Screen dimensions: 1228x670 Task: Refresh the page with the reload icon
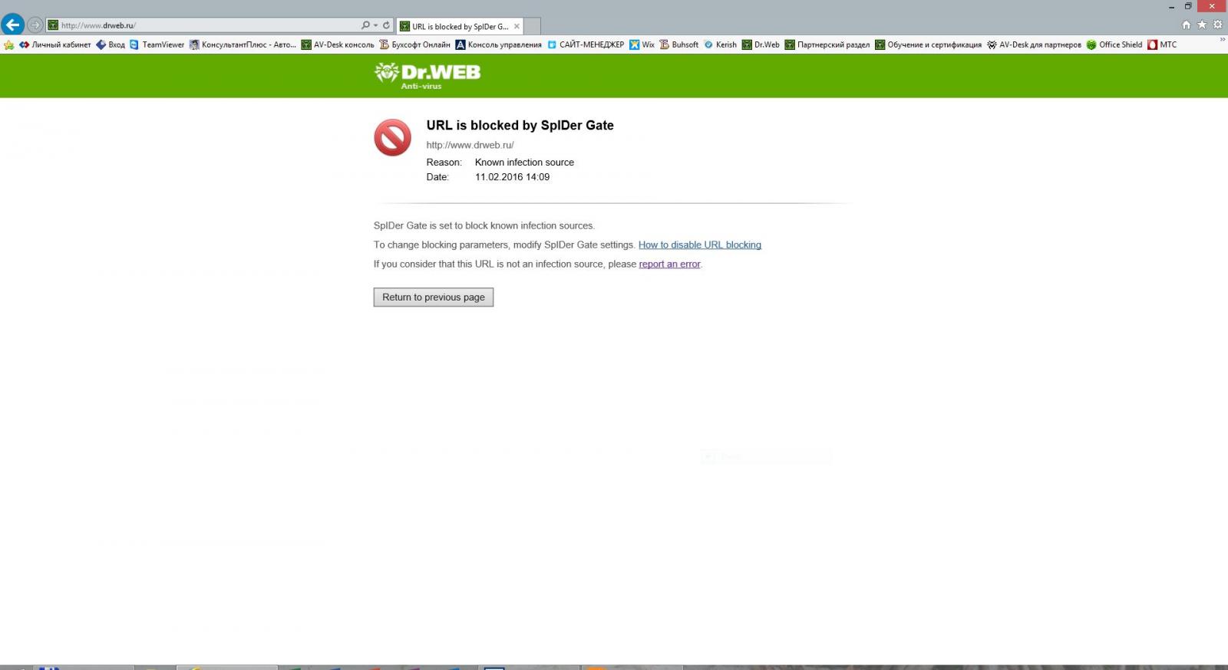click(386, 25)
